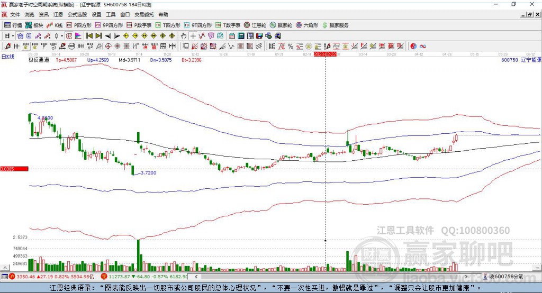Image resolution: width=542 pixels, height=293 pixels.
Task: Click the Tp=4.5087 value
Action: click(66, 60)
